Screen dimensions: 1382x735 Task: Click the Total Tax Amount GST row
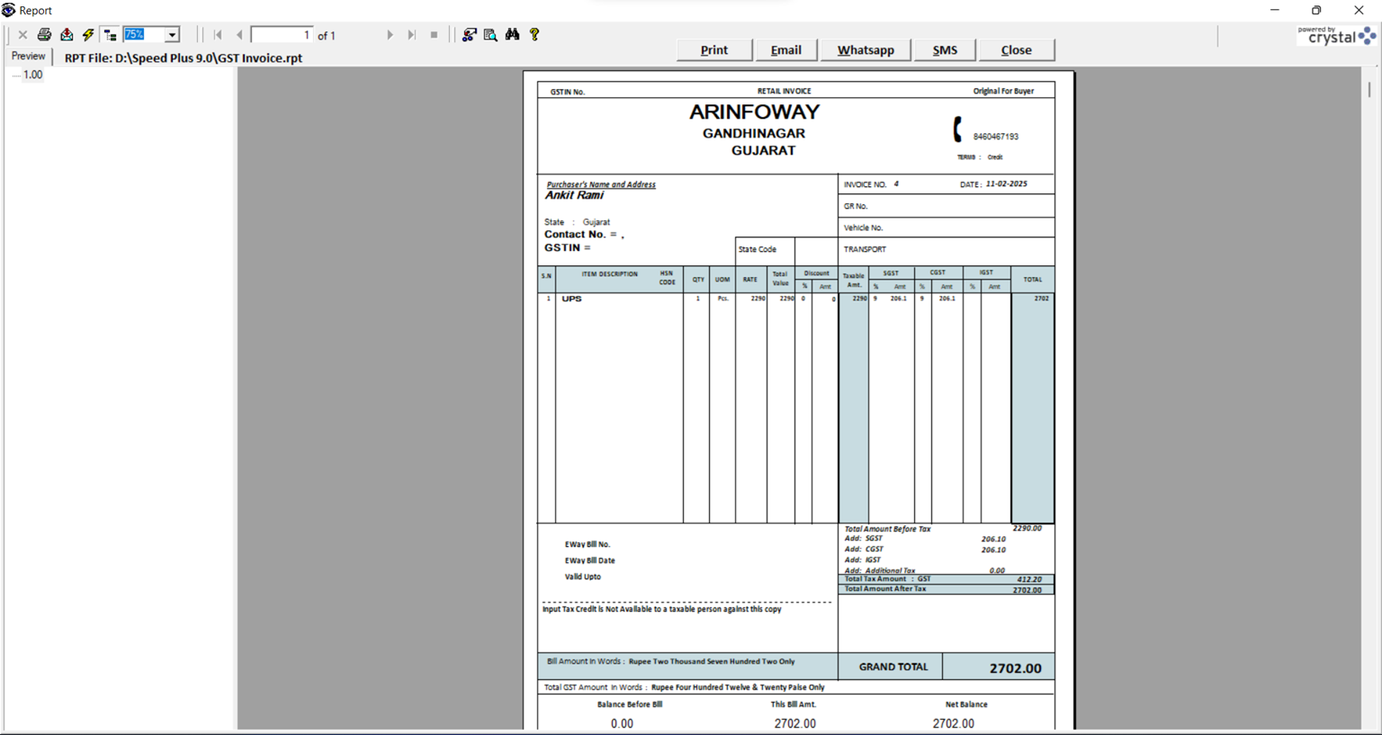point(946,579)
